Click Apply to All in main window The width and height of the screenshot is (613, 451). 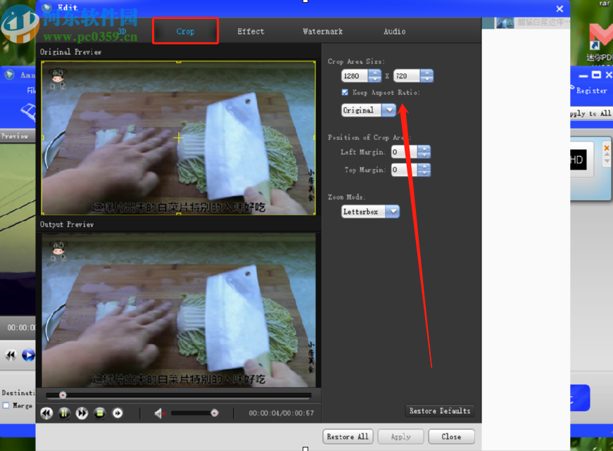(x=590, y=113)
